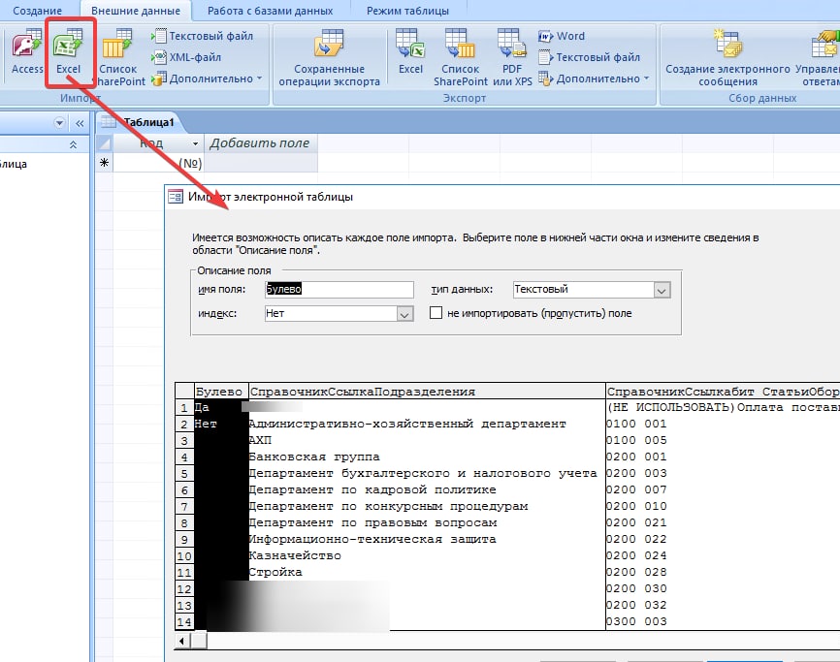Open the Код column dropdown arrow

tap(195, 143)
